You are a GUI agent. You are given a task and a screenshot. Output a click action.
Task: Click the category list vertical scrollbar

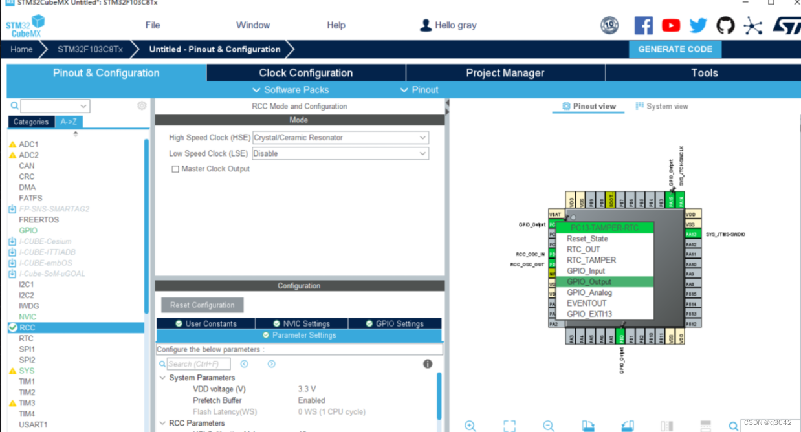(x=147, y=226)
